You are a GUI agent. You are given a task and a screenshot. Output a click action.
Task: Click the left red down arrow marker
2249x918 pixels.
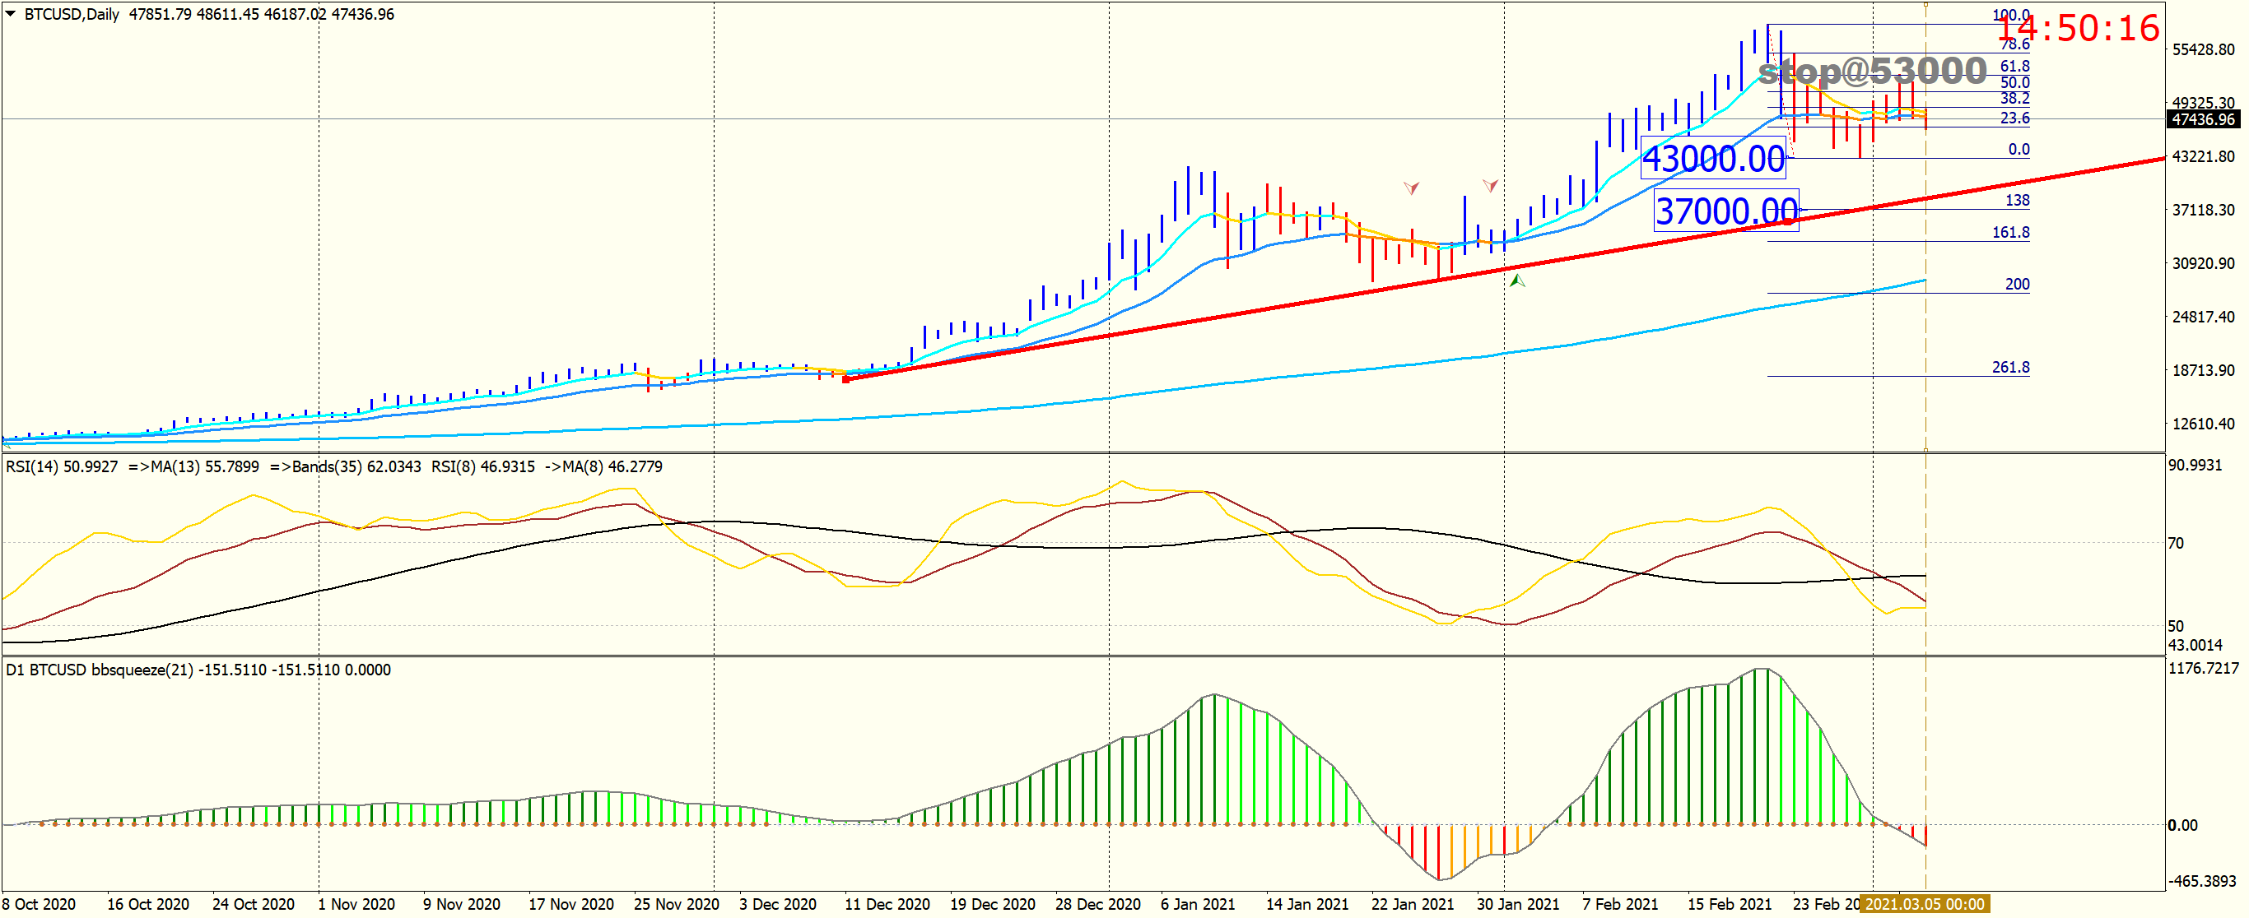click(x=1411, y=188)
